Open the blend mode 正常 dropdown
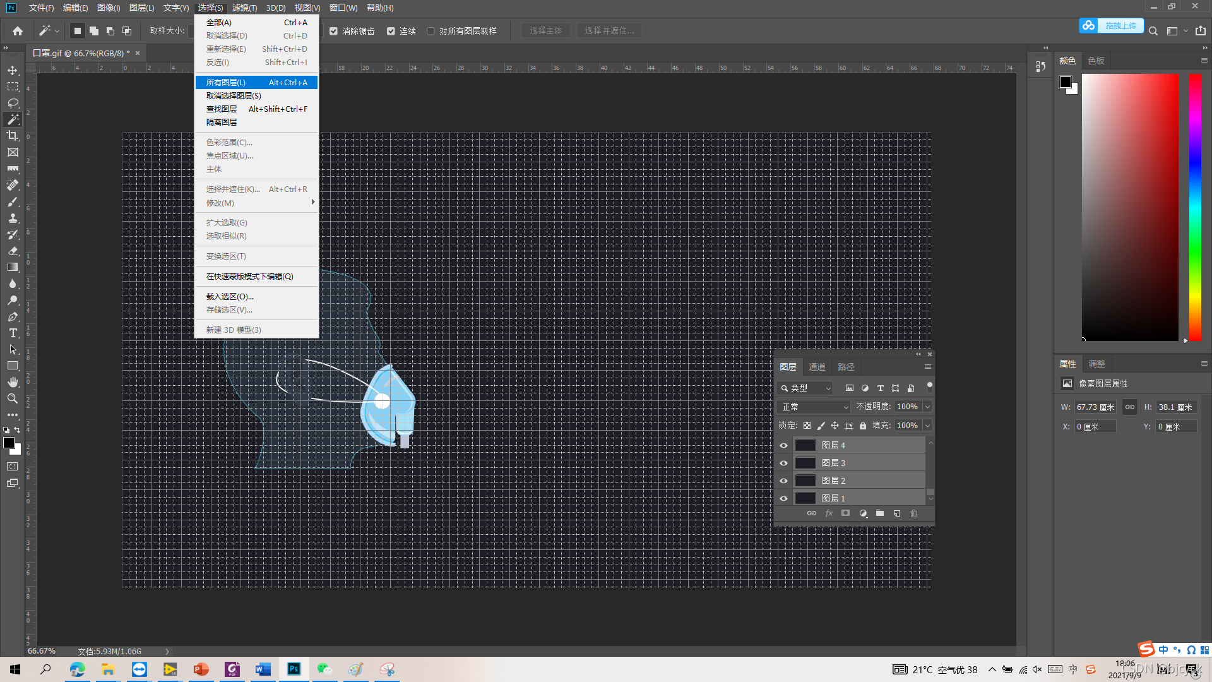Screen dimensions: 1212x682 pyautogui.click(x=814, y=407)
